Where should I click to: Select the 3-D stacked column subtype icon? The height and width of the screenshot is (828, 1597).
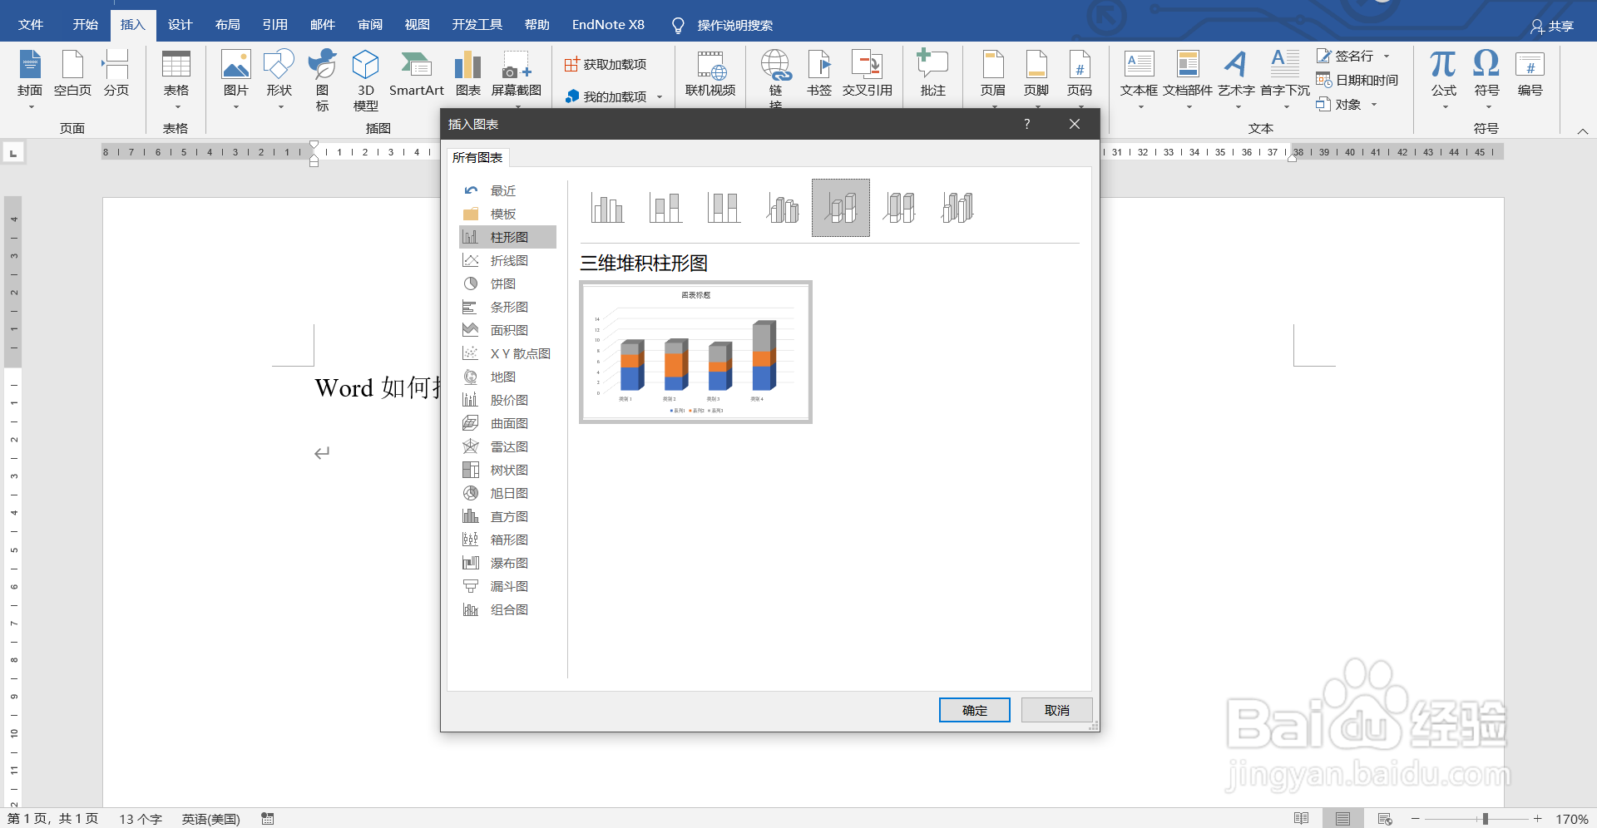click(841, 208)
